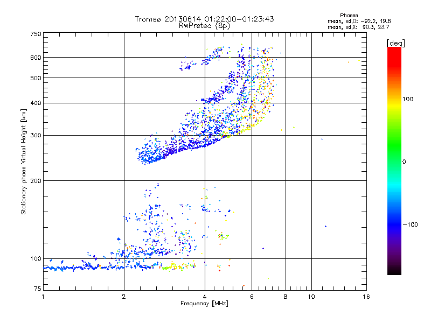Click the y-axis label '75'

(x=38, y=289)
